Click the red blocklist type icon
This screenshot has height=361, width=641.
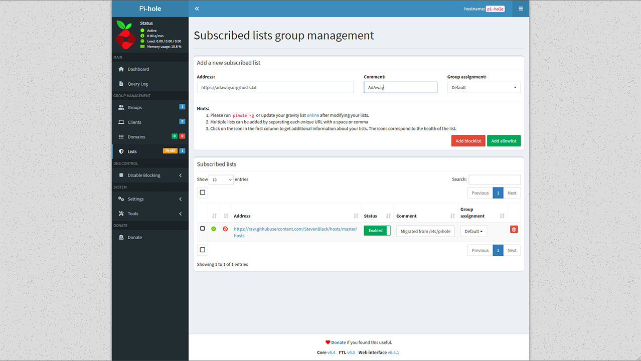coord(225,229)
